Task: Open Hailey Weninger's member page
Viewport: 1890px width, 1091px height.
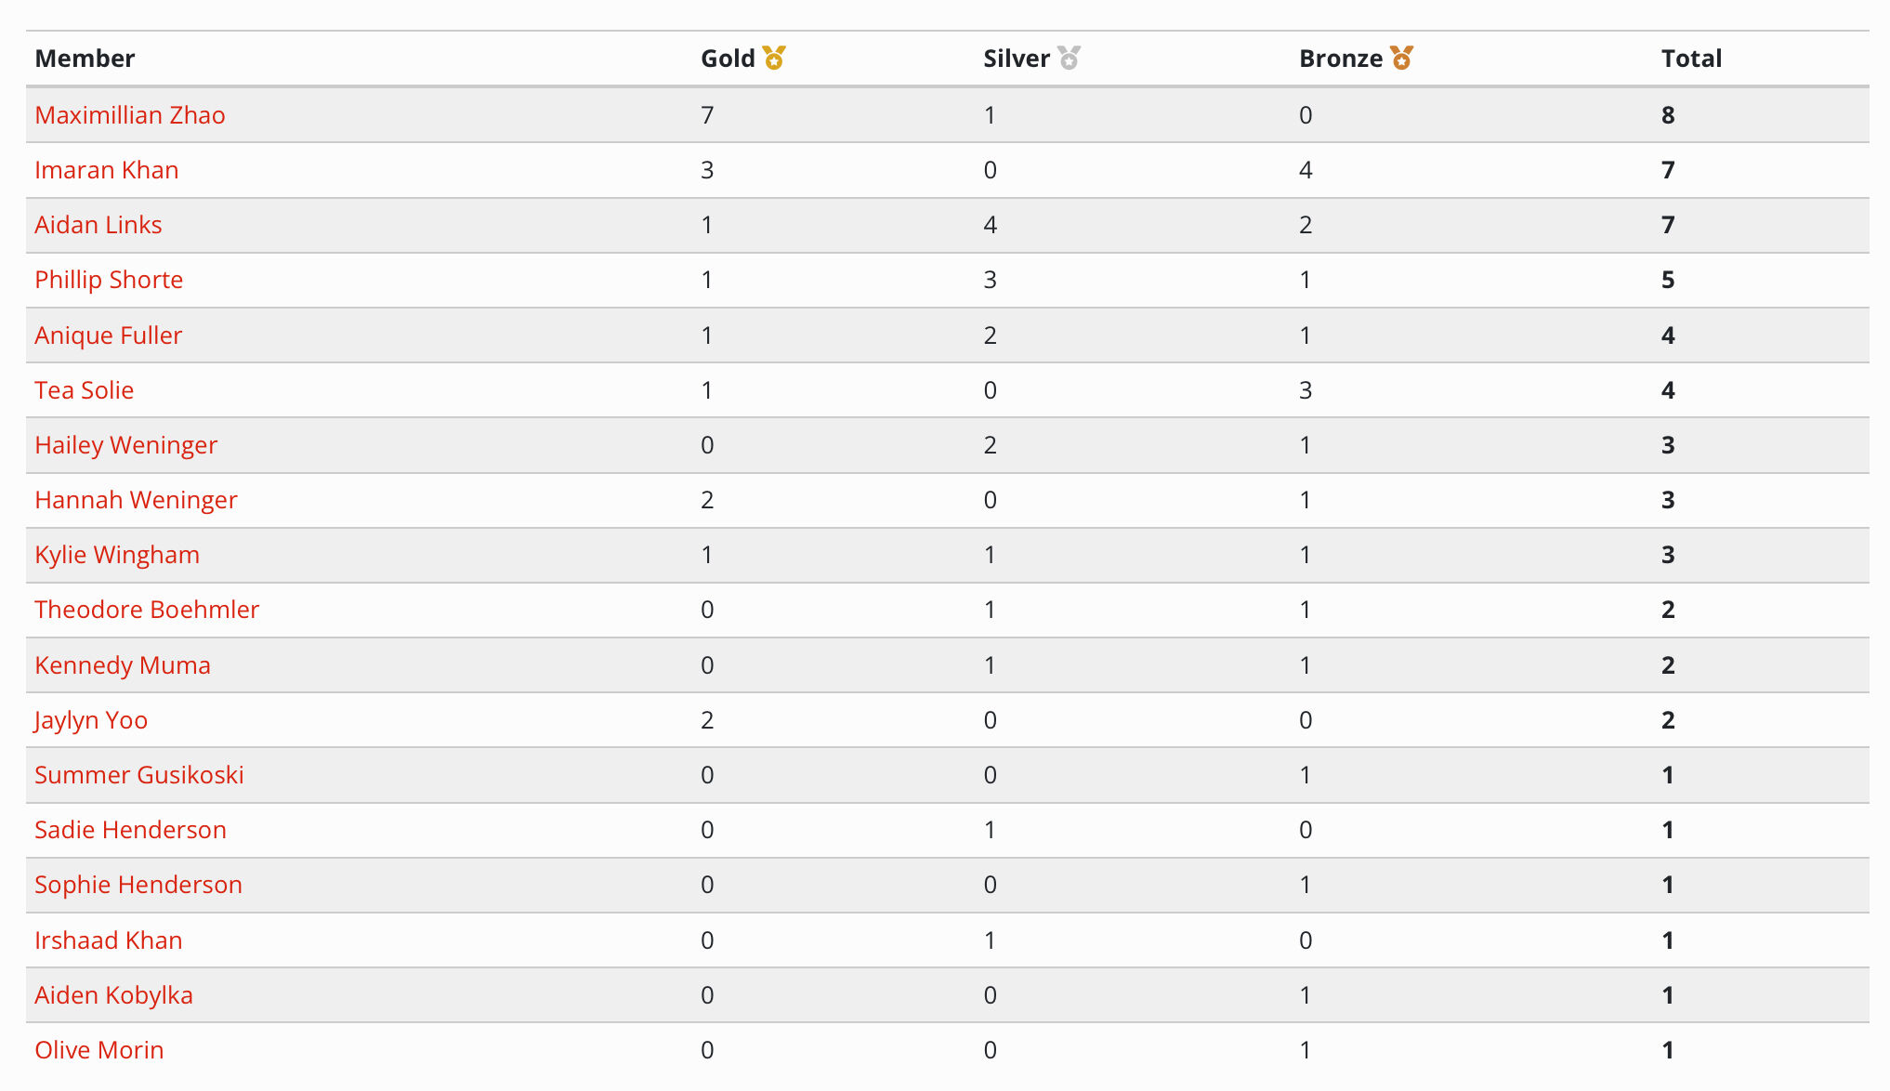Action: click(126, 445)
